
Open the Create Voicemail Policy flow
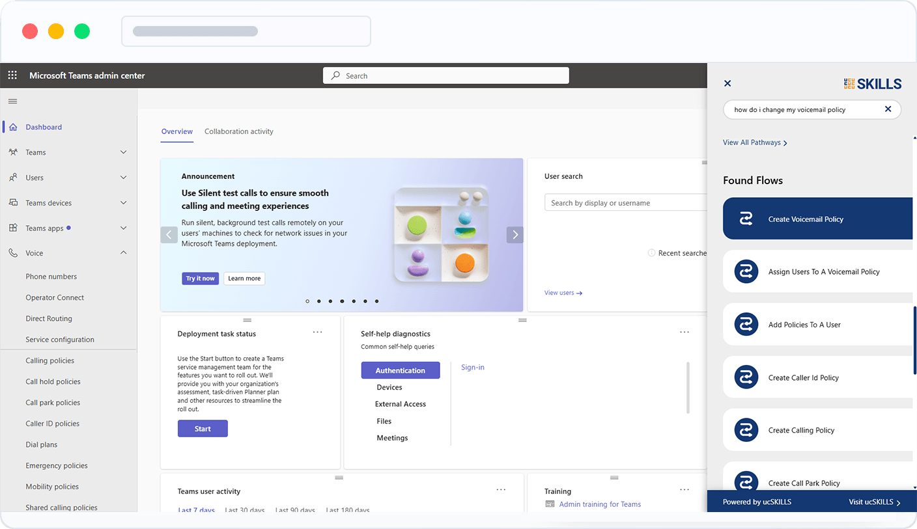(817, 219)
